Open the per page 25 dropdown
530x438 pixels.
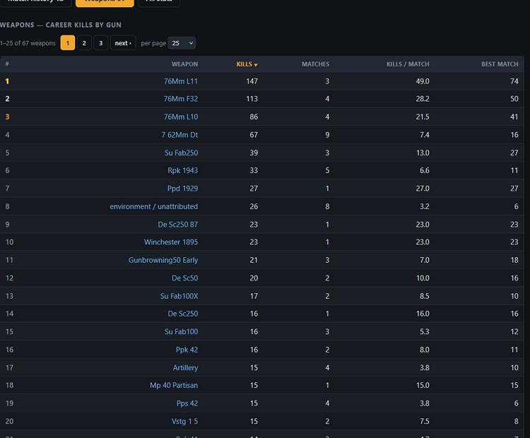click(182, 43)
